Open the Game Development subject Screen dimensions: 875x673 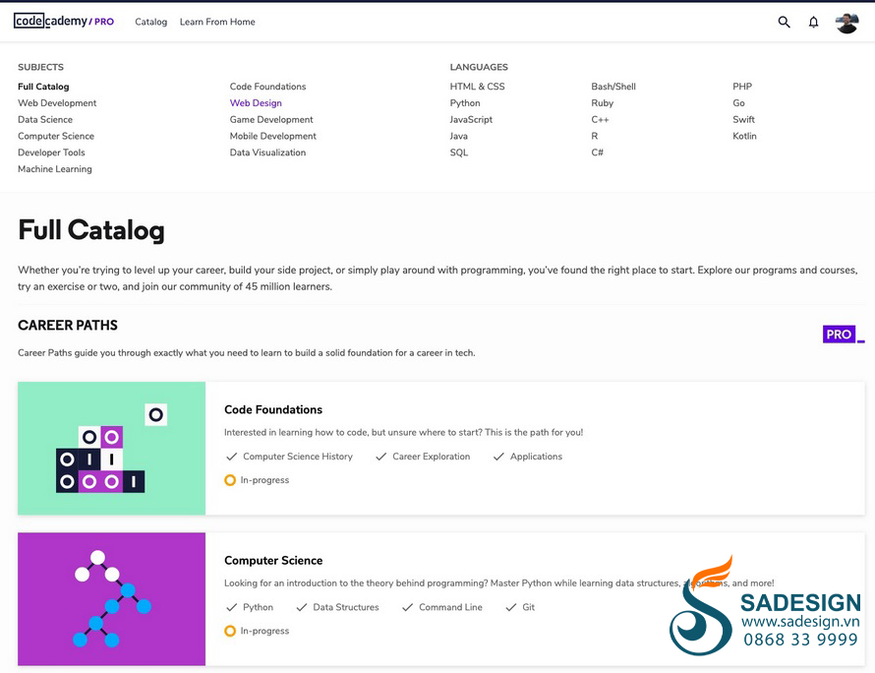point(271,119)
